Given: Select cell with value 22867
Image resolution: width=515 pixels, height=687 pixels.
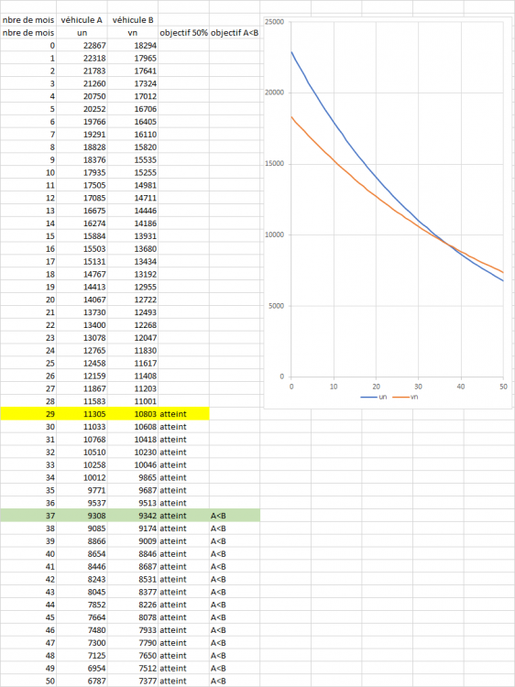Looking at the screenshot, I should [x=82, y=45].
